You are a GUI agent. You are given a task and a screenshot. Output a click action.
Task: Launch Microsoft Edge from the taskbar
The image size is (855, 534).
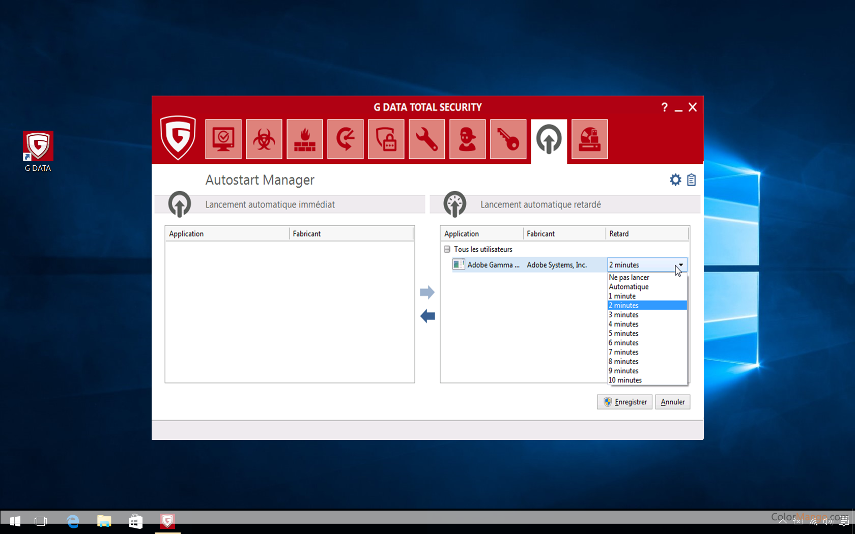coord(73,521)
